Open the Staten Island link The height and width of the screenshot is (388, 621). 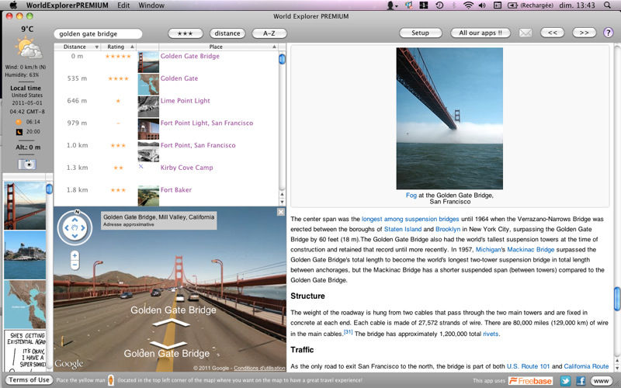(403, 229)
